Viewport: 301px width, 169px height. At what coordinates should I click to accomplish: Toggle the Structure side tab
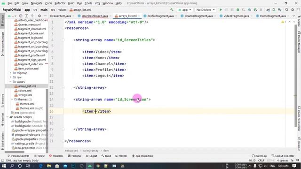[x=2, y=100]
